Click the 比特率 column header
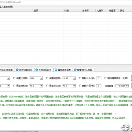Screen dimensions: 132x132 click(x=102, y=11)
